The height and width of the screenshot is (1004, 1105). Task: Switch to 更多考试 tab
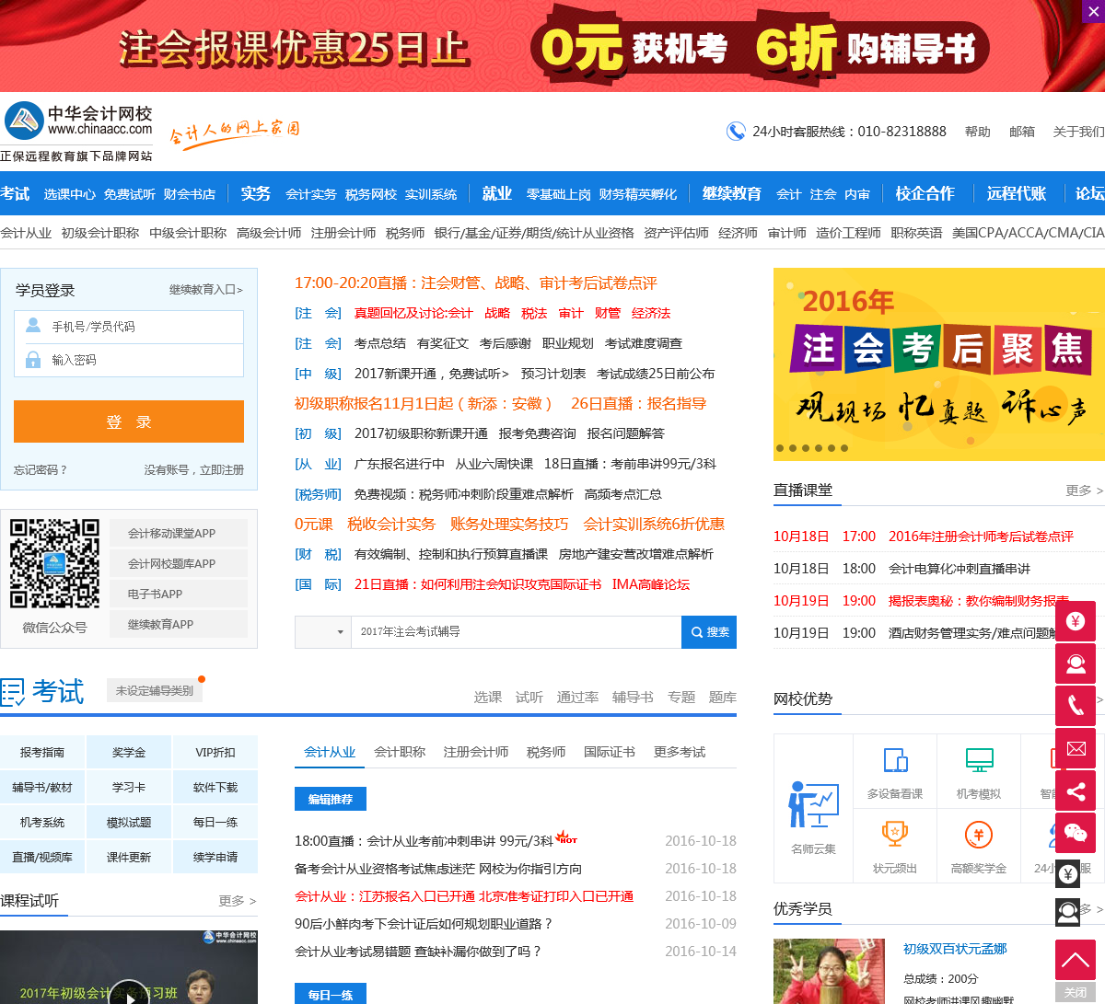pos(680,752)
